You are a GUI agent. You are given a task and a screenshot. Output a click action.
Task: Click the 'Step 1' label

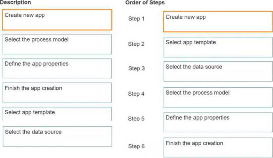pos(136,19)
